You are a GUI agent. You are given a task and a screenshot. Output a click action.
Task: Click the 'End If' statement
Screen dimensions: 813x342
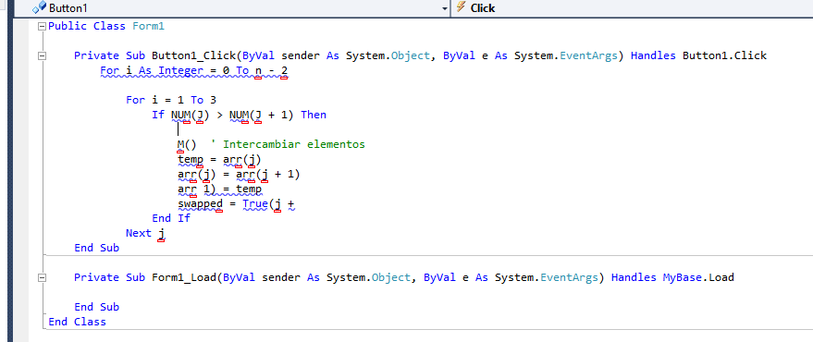(171, 218)
